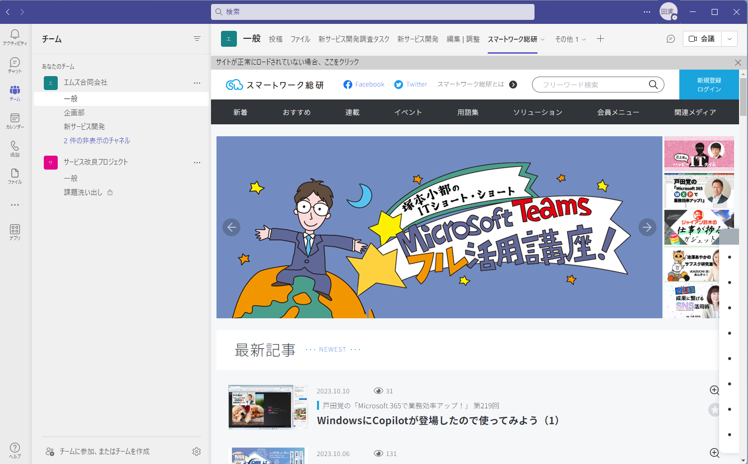Open the 会員メニュー site menu

618,112
